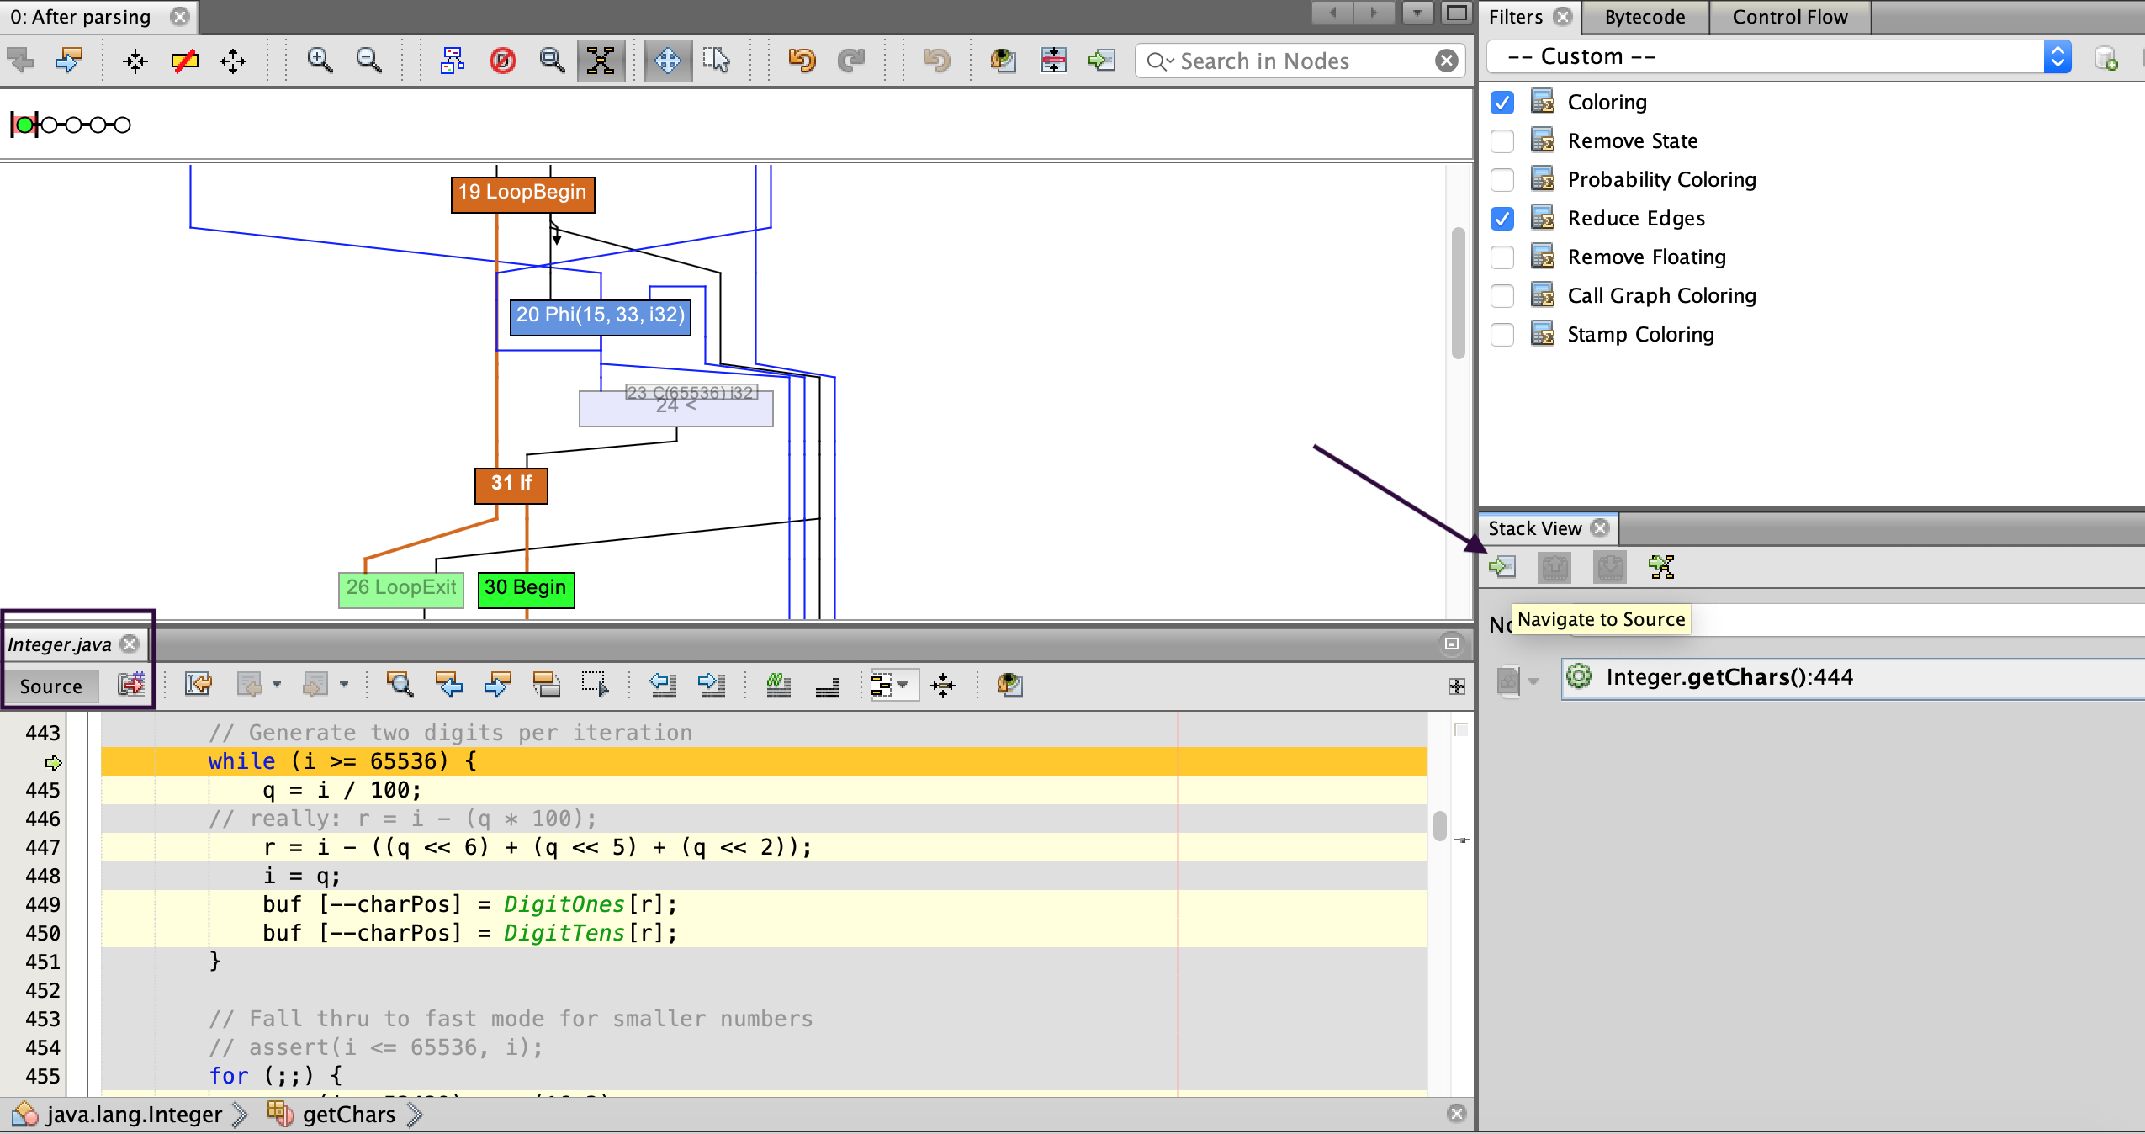The image size is (2145, 1134).
Task: Enable the Remove State filter checkbox
Action: 1502,141
